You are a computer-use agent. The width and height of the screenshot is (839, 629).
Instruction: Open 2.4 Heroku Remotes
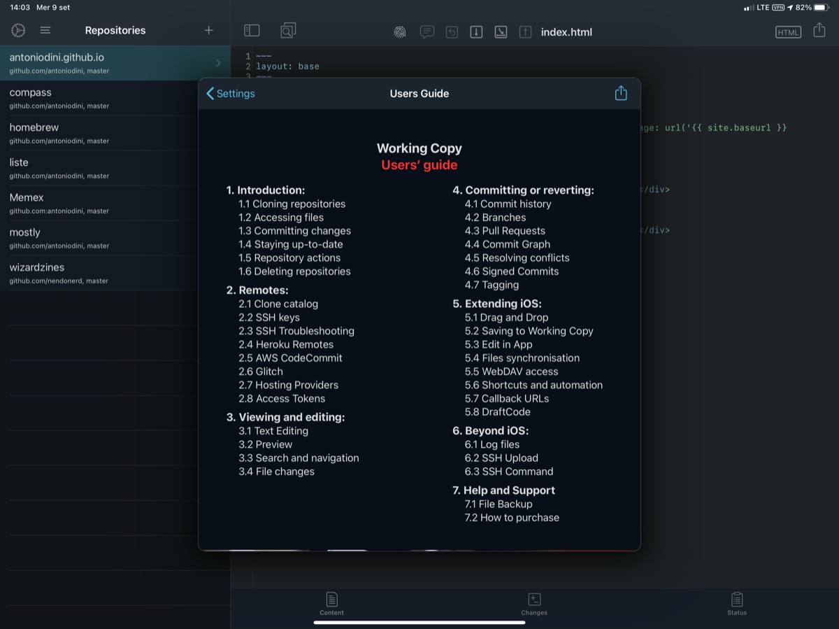tap(286, 344)
